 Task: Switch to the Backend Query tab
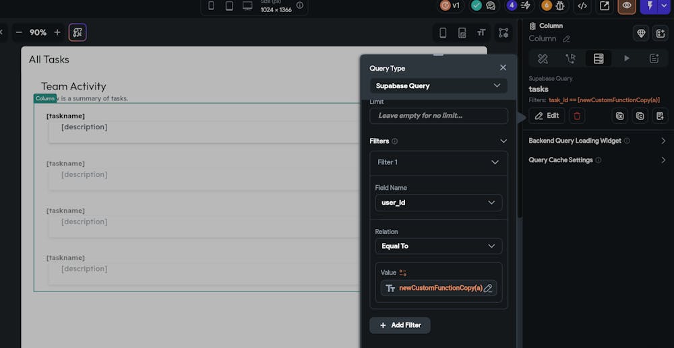point(599,59)
